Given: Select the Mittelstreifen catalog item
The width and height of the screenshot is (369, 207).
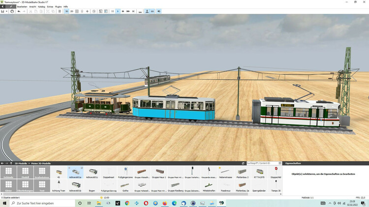Looking at the screenshot, I should coord(209,186).
